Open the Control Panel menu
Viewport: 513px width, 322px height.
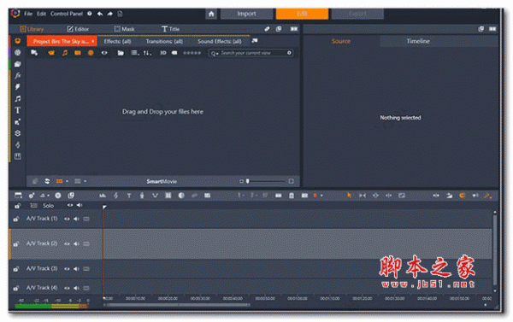67,14
